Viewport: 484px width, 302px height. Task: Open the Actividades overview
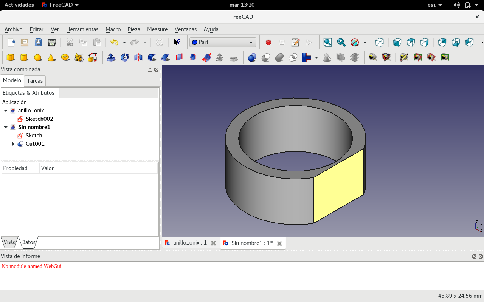tap(19, 5)
